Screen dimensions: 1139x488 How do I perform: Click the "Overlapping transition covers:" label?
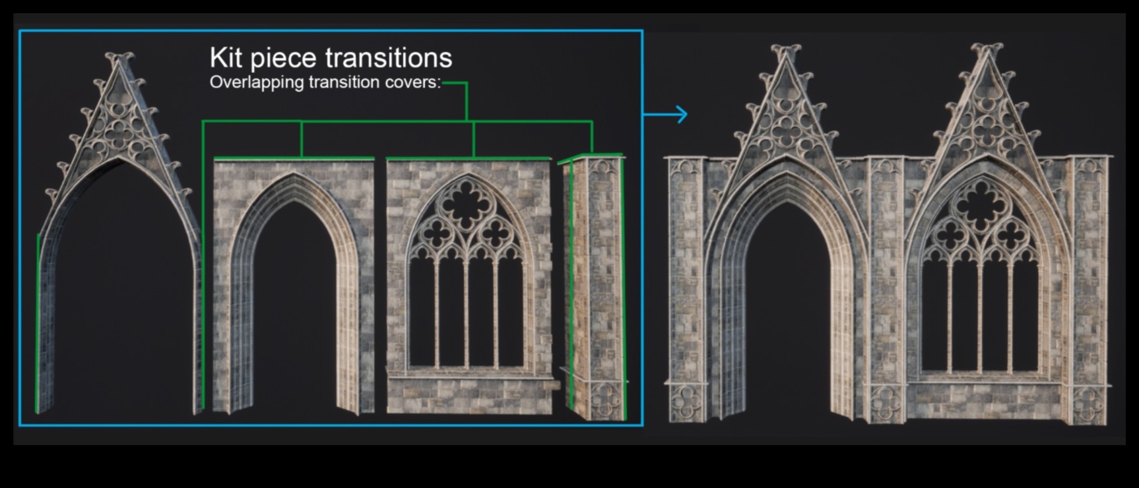pos(325,82)
